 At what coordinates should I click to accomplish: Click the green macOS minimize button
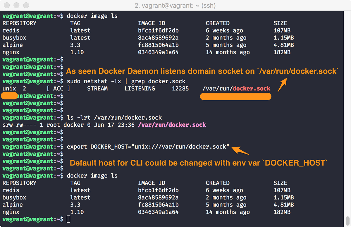pos(26,5)
